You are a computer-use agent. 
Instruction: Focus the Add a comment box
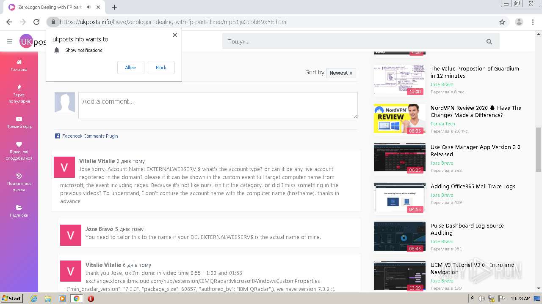[x=218, y=106]
